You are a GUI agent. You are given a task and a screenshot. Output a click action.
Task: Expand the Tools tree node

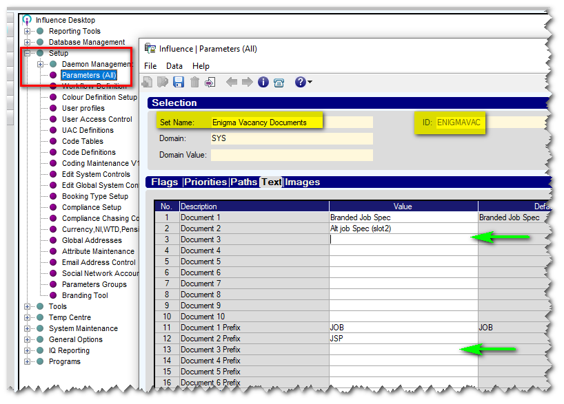click(x=27, y=306)
